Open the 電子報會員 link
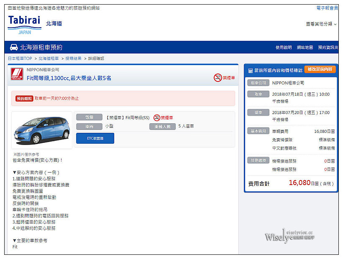343x259 pixels. [x=327, y=8]
